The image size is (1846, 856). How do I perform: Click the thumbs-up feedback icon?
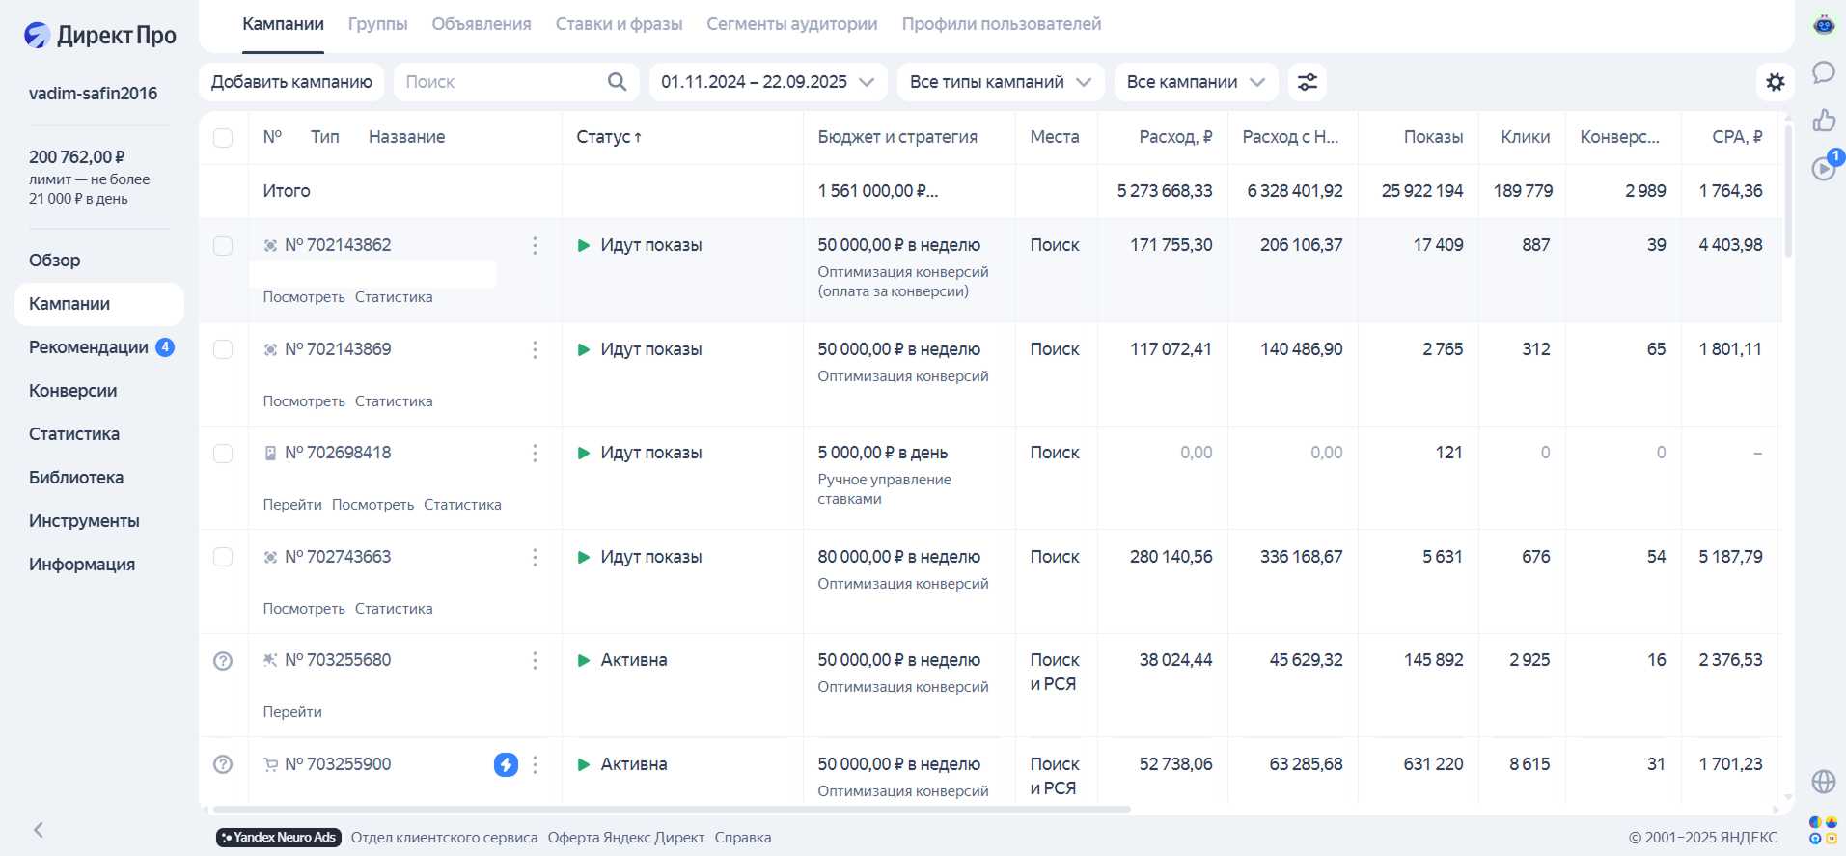pyautogui.click(x=1824, y=120)
